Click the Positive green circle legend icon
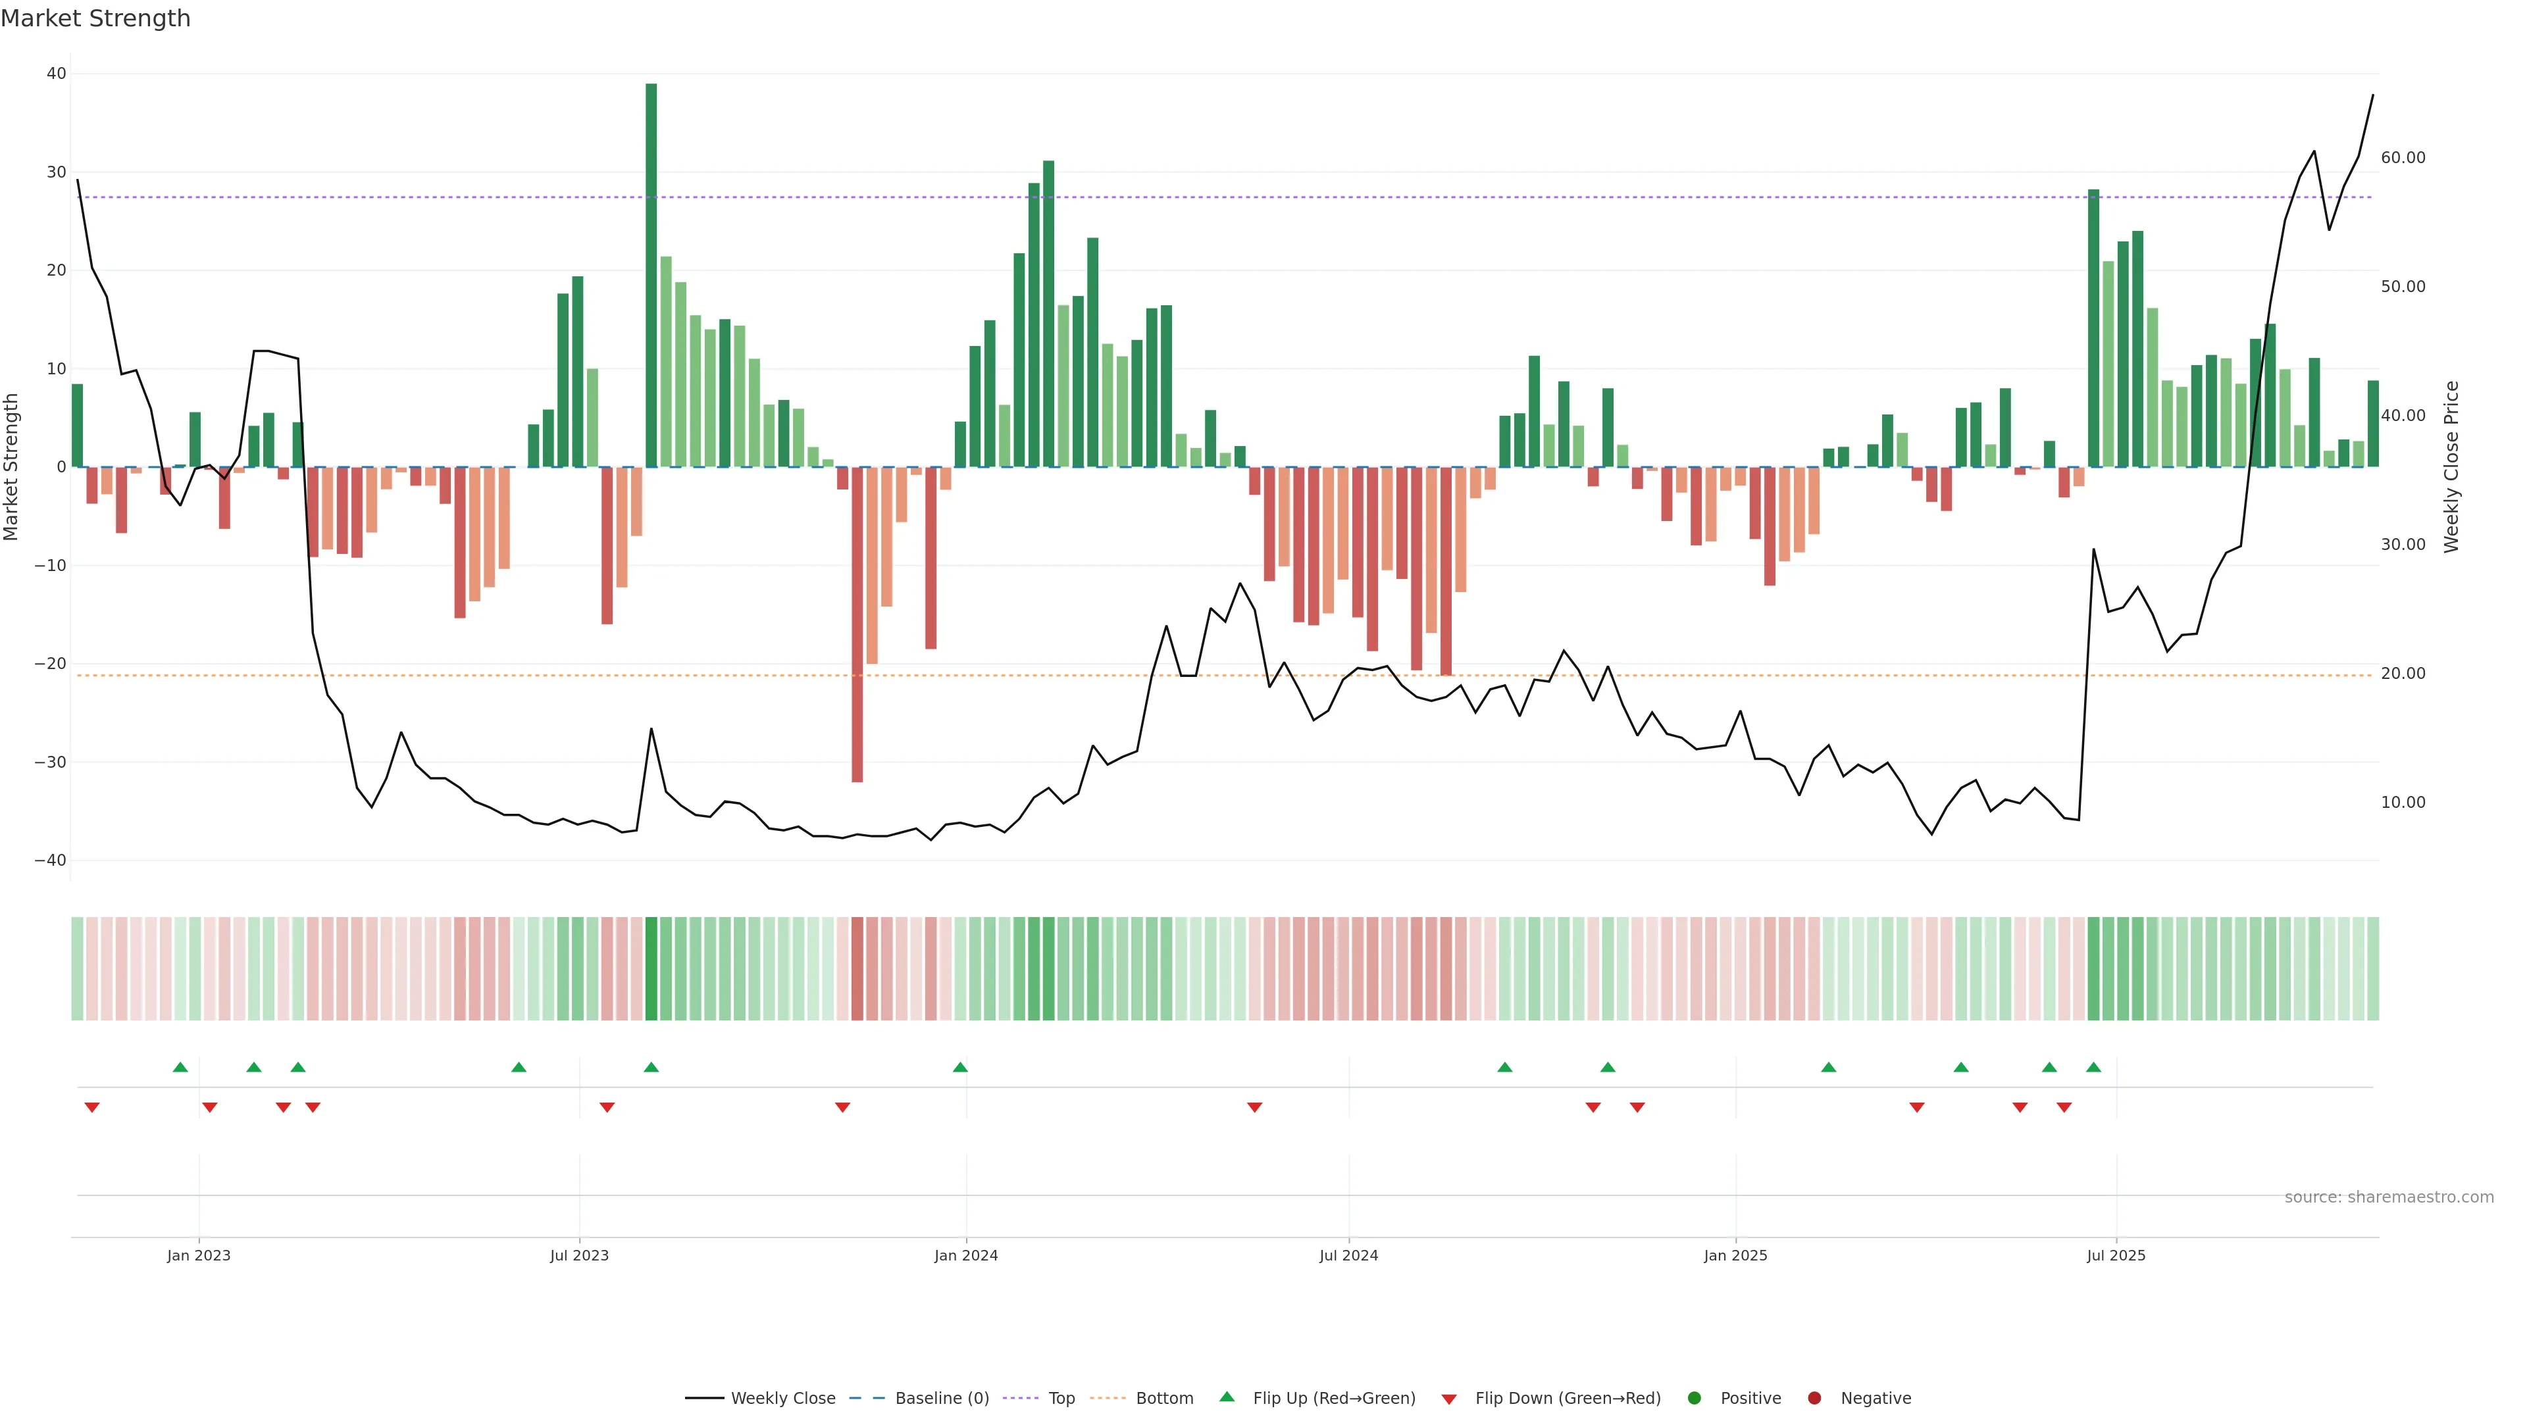 pos(1694,1397)
